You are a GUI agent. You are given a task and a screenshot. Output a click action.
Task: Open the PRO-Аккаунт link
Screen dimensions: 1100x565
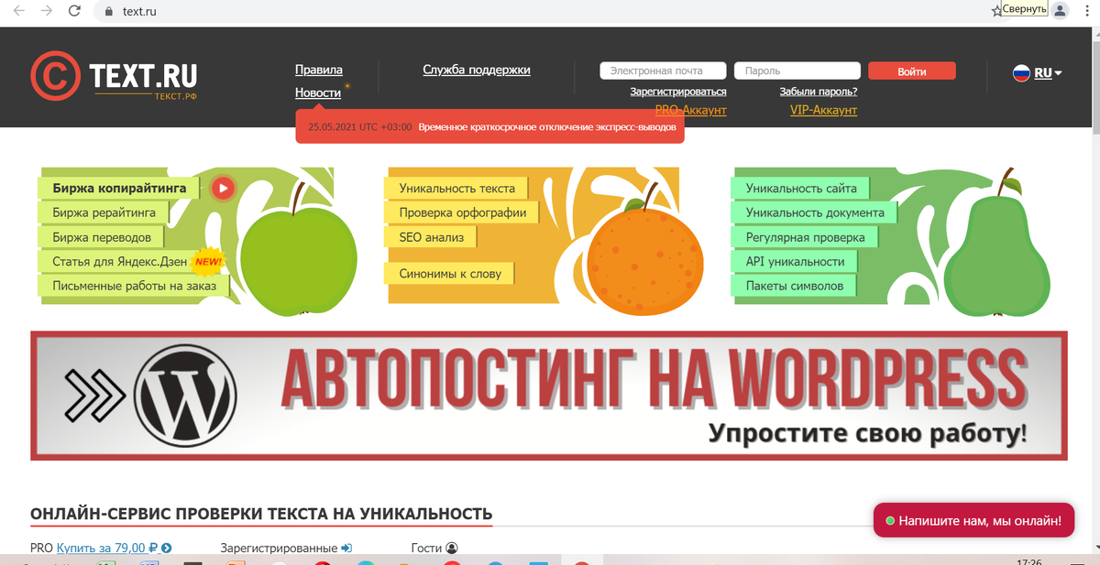(x=691, y=110)
